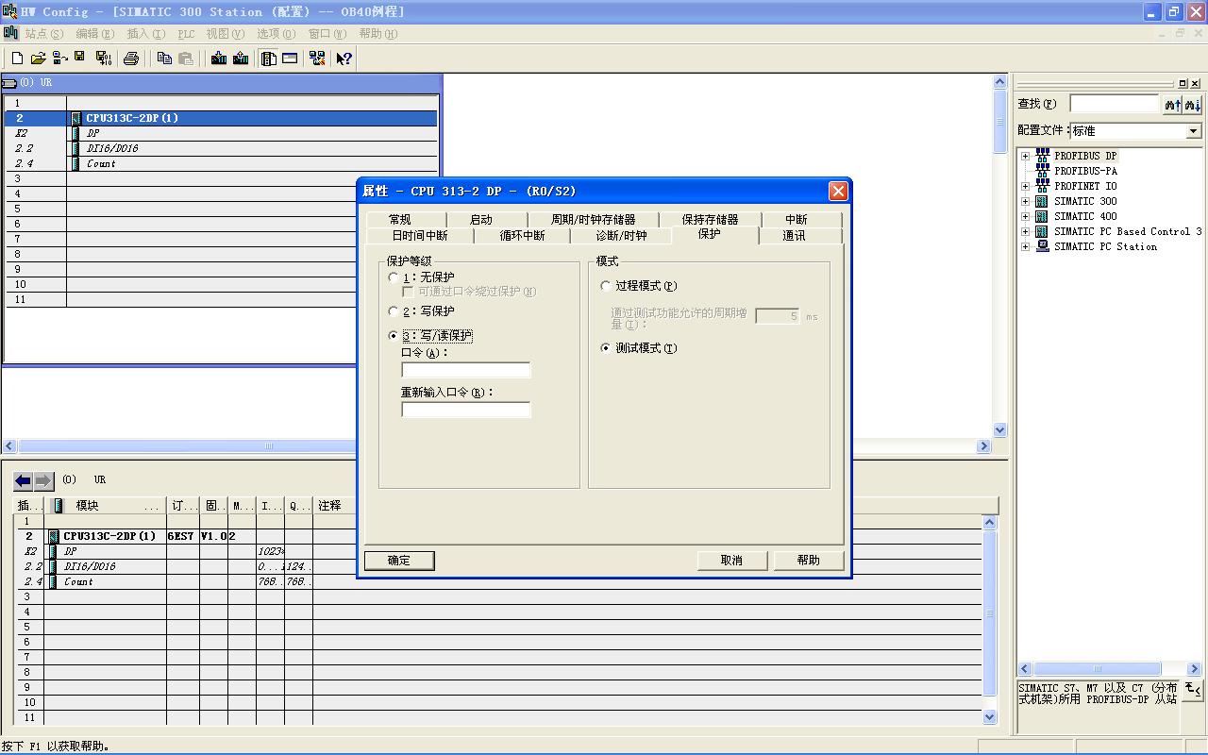The height and width of the screenshot is (755, 1208).
Task: Click the address overview window icon
Action: click(x=290, y=59)
